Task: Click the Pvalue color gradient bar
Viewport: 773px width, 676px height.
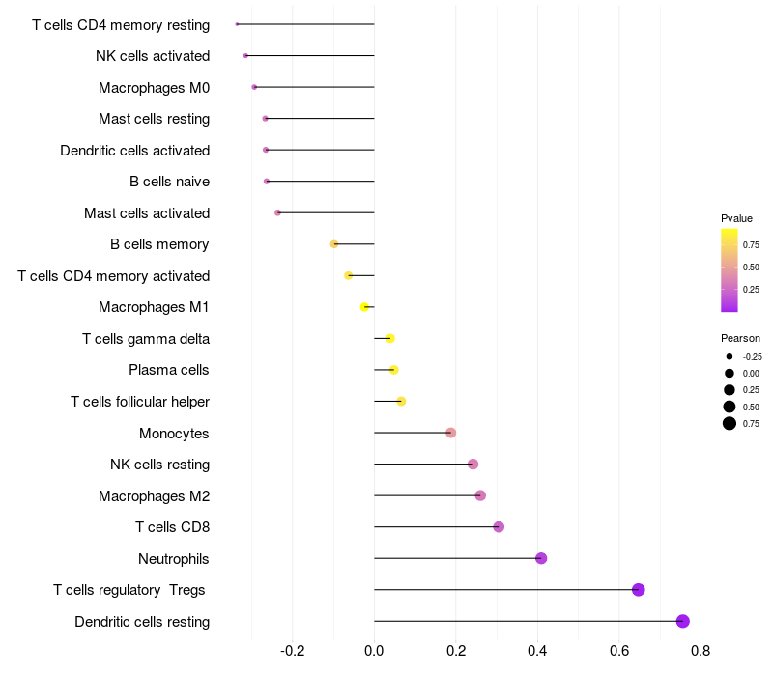Action: (x=730, y=270)
